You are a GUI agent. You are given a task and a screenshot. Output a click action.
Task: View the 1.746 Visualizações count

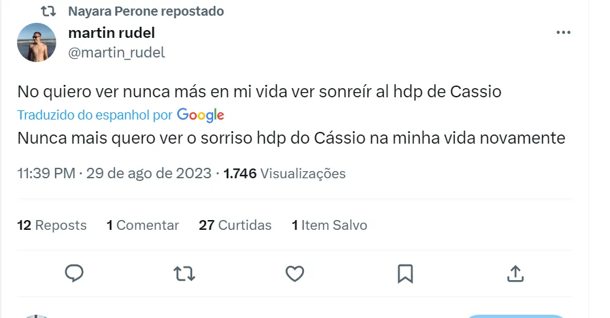[284, 174]
